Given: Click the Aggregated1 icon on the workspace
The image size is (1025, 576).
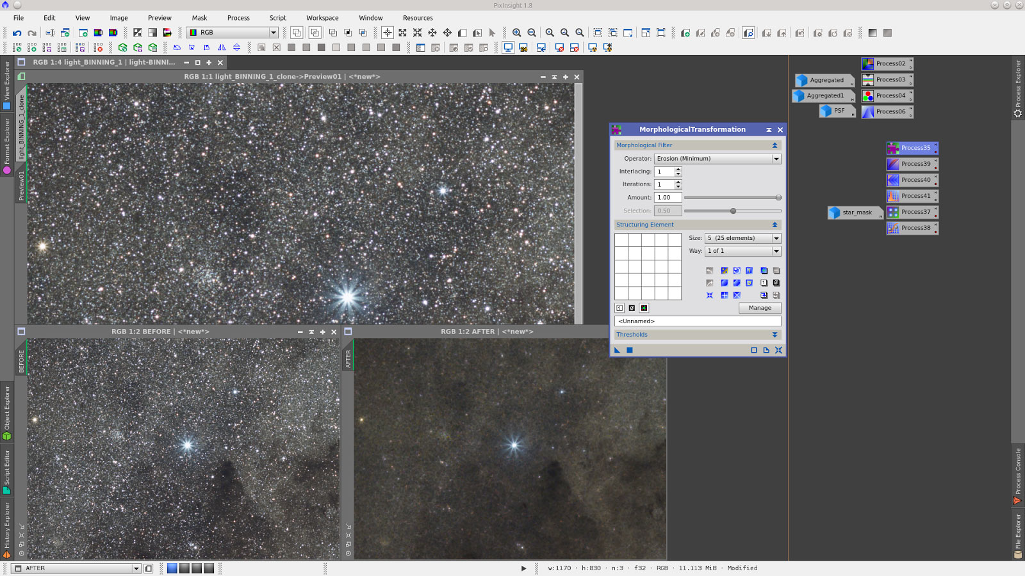Looking at the screenshot, I should (823, 96).
